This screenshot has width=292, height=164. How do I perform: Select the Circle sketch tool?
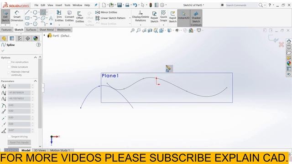[x=35, y=12]
